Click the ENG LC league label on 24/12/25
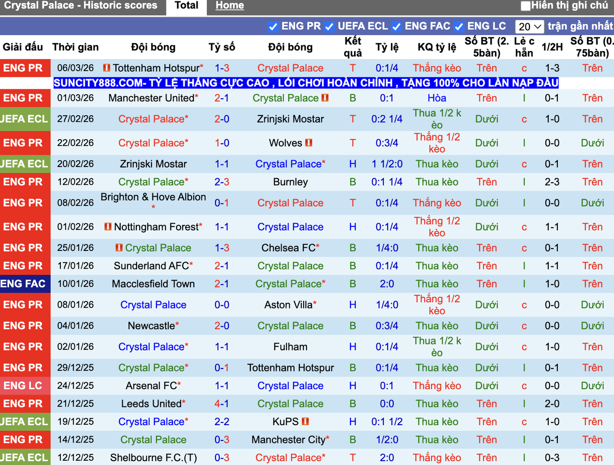 pyautogui.click(x=25, y=386)
